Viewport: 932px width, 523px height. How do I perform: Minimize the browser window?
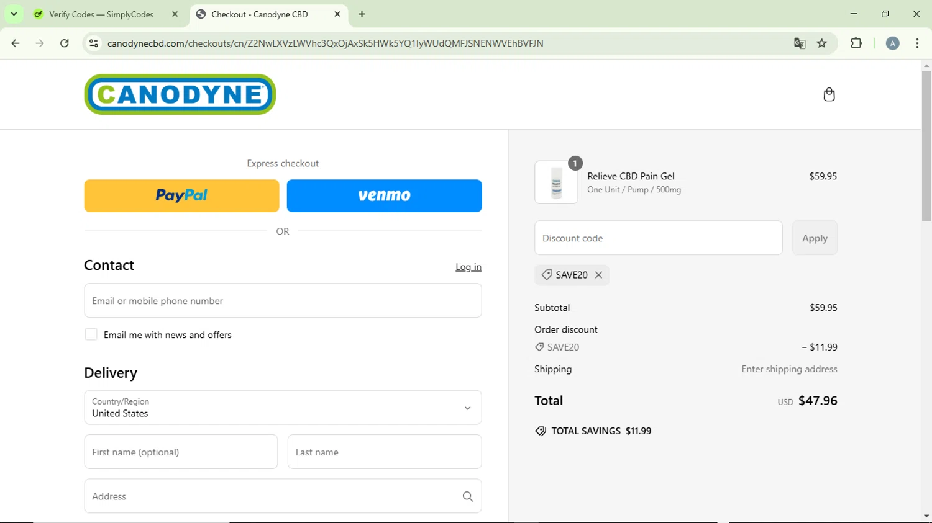854,14
